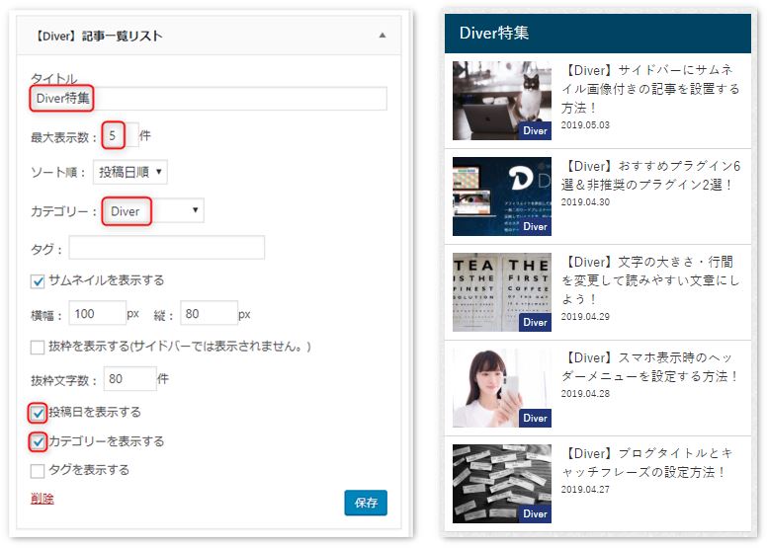Open the cat and laptop article thumbnail
The width and height of the screenshot is (767, 549).
click(502, 100)
